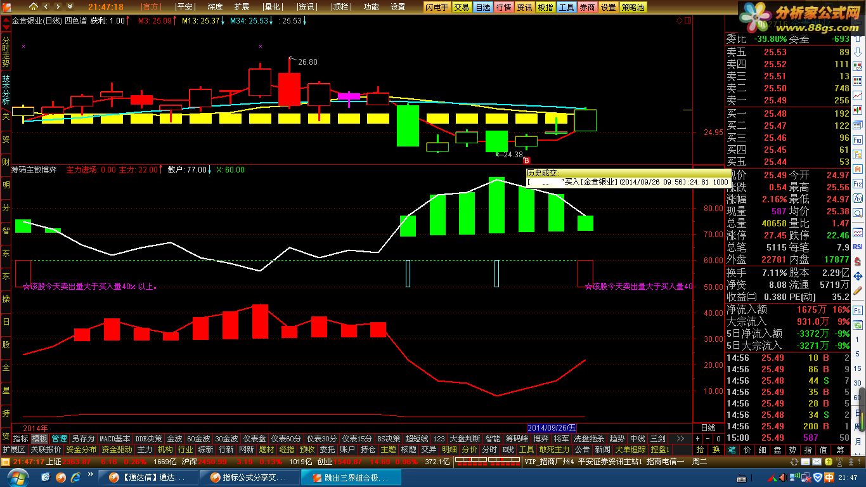This screenshot has width=866, height=487.
Task: Select the 洗盘绝杀 indicator tab
Action: tap(589, 439)
